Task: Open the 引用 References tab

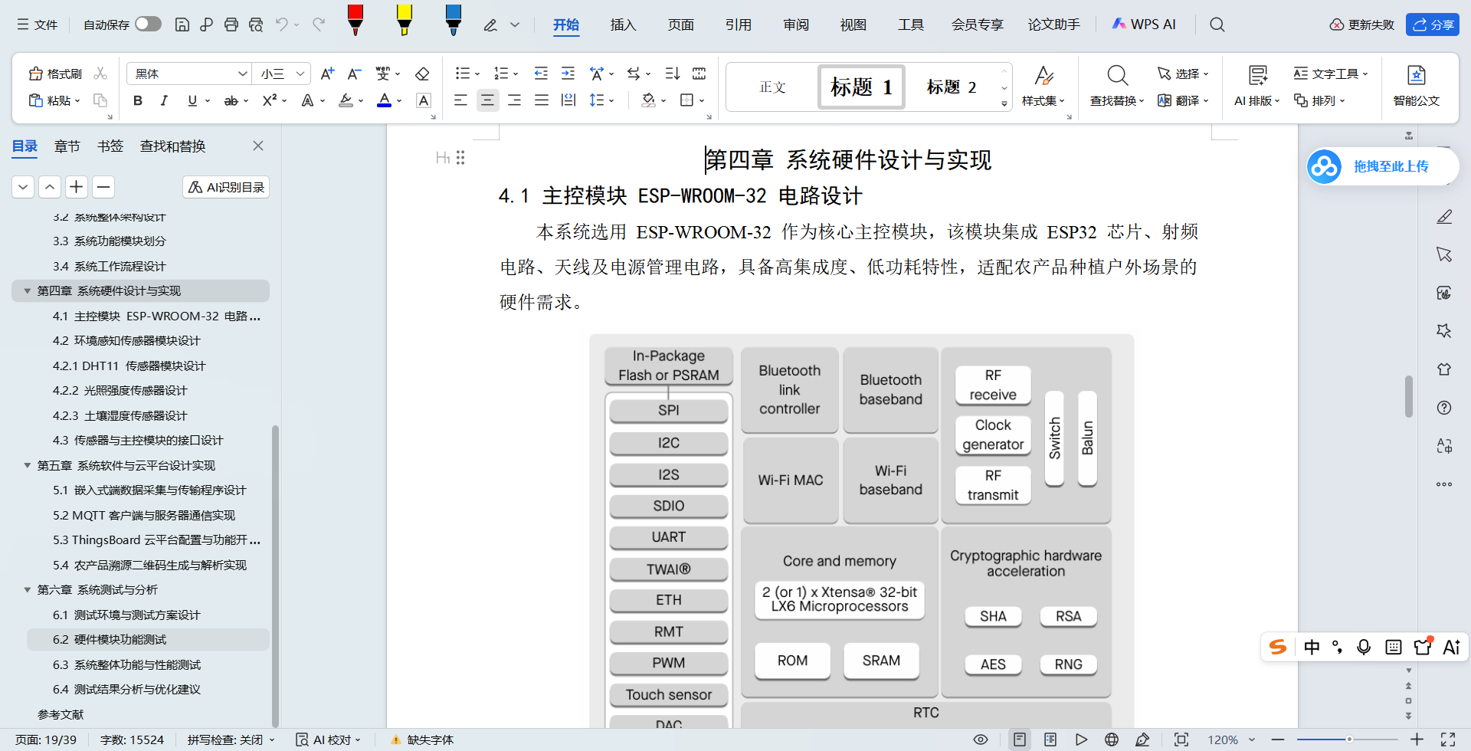Action: (x=738, y=25)
